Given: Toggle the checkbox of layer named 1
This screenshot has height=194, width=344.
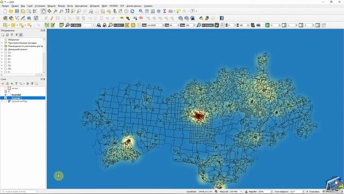Looking at the screenshot, I should [x=6, y=92].
